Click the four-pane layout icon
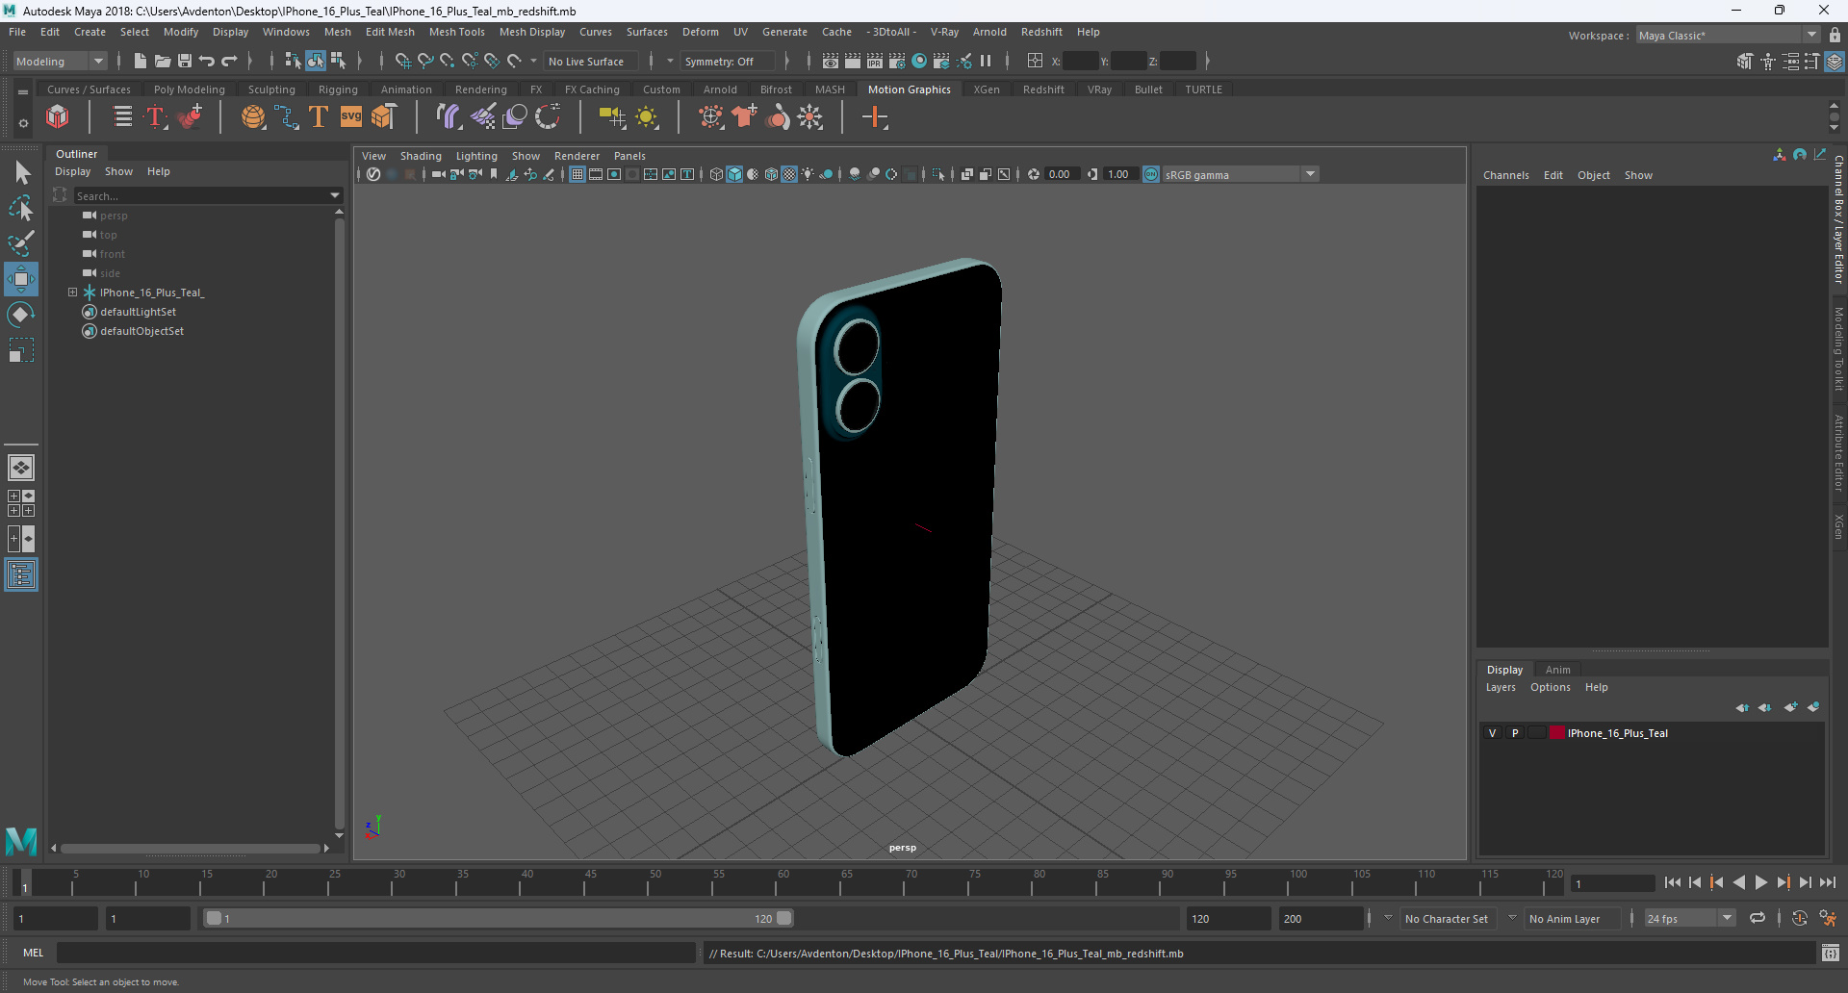This screenshot has width=1848, height=993. tap(21, 503)
